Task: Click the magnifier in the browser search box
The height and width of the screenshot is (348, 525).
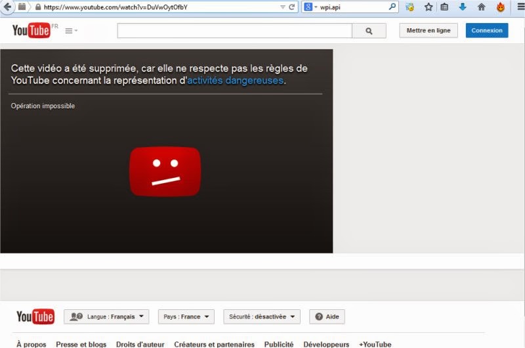Action: coord(392,7)
